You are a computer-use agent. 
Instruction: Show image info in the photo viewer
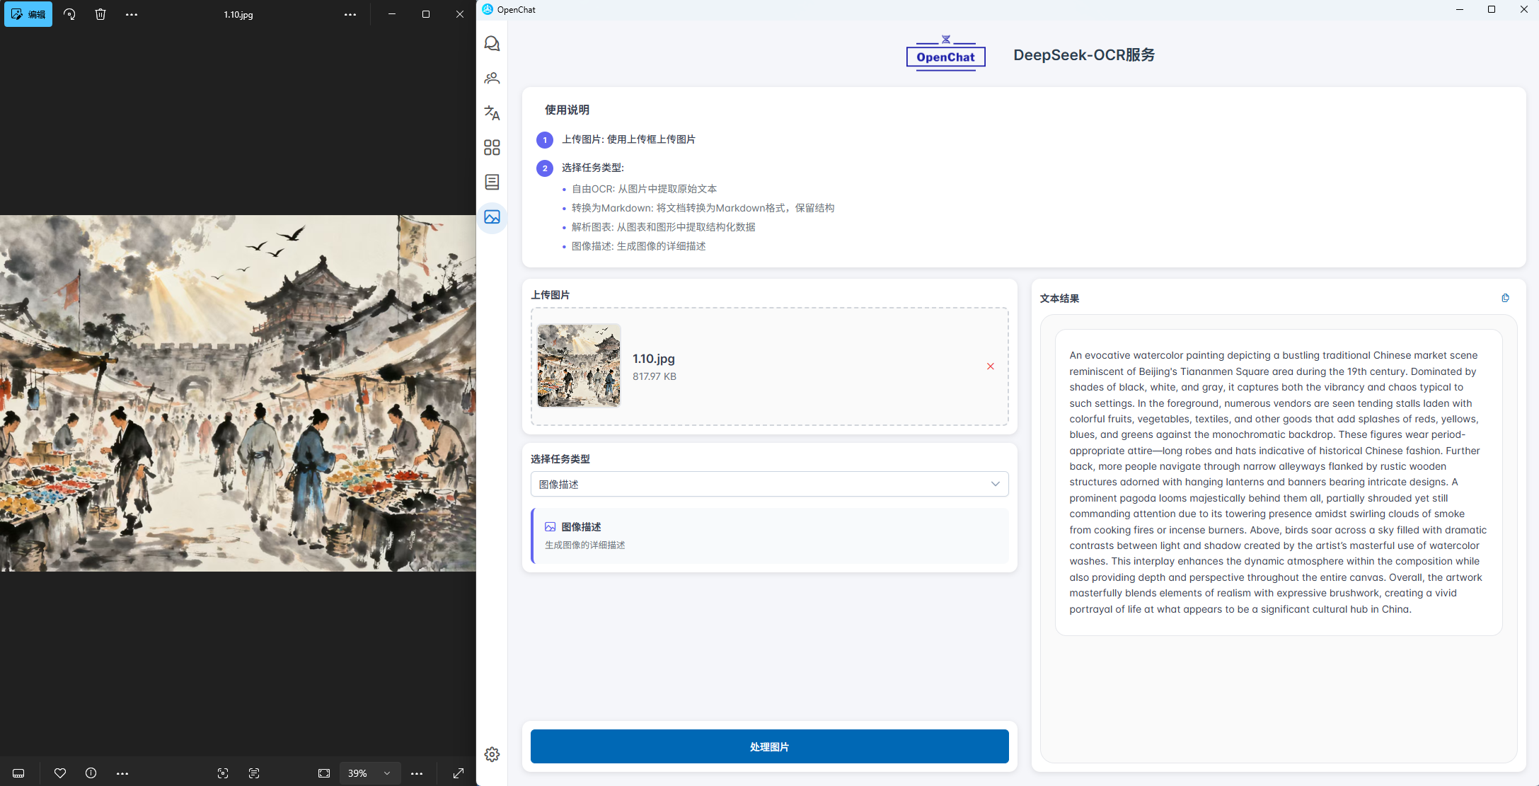(x=91, y=773)
